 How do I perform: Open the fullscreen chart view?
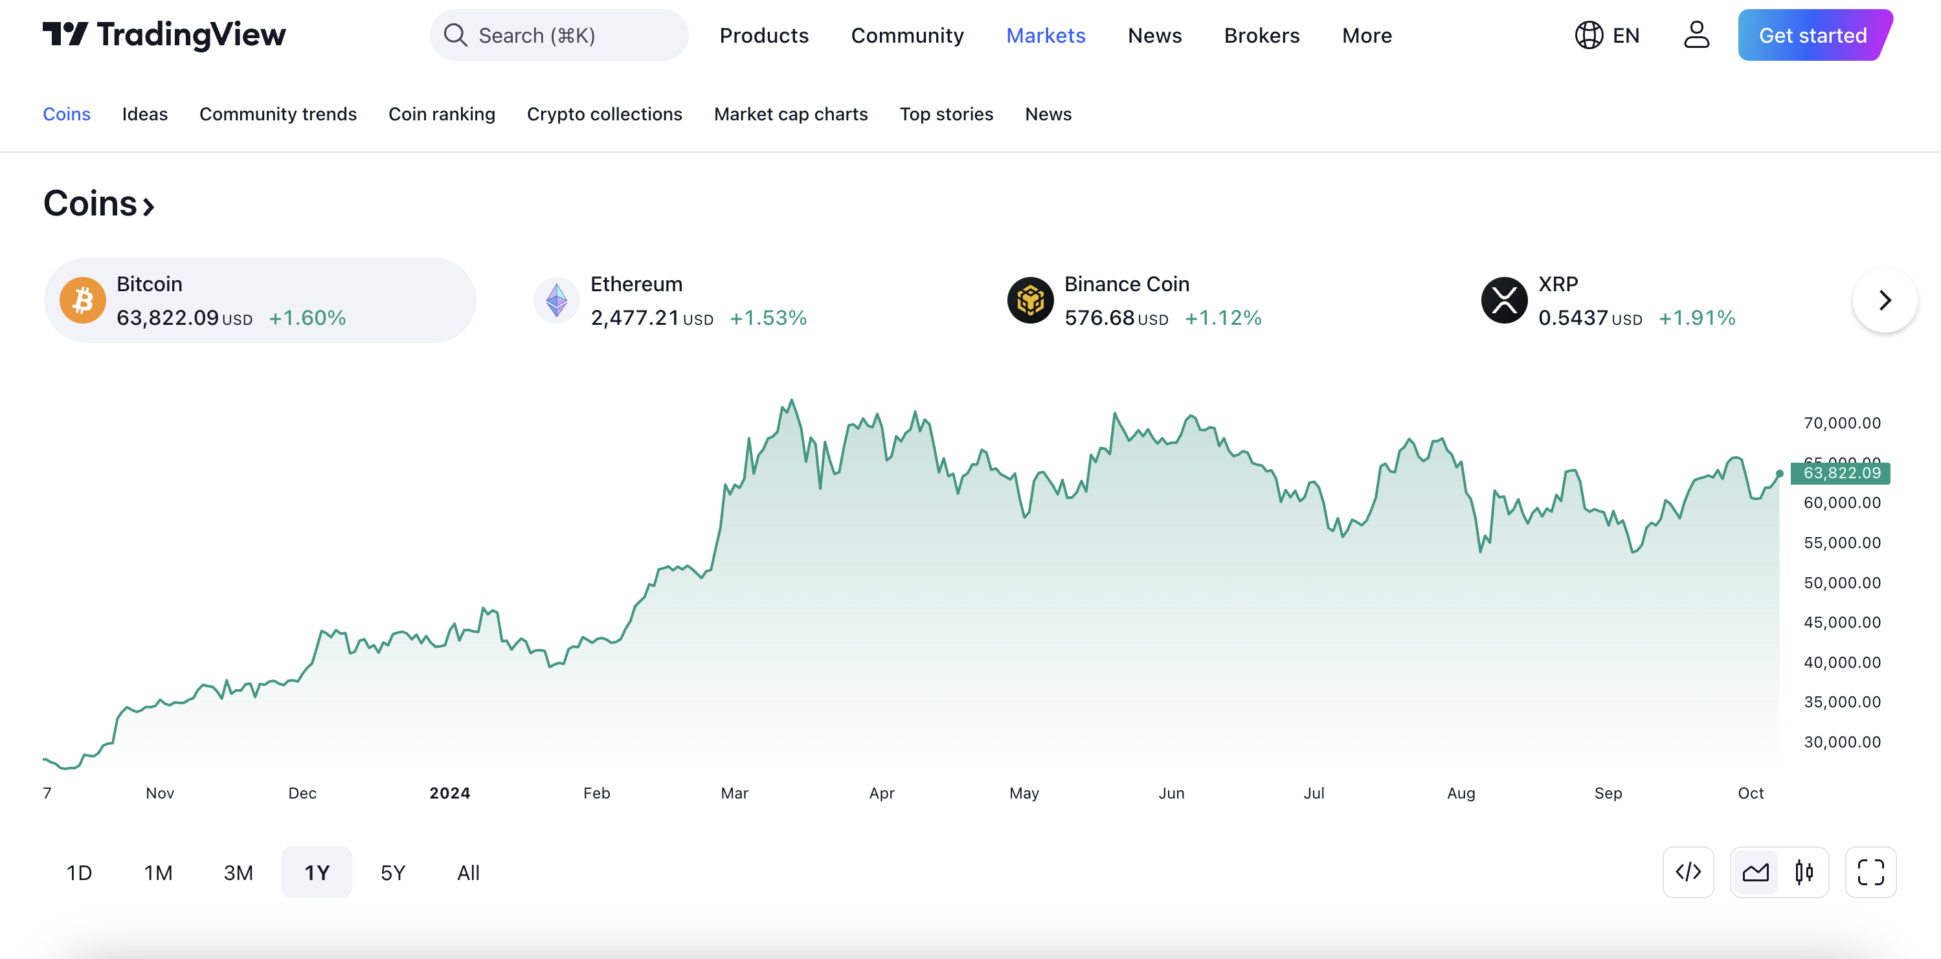[1870, 872]
